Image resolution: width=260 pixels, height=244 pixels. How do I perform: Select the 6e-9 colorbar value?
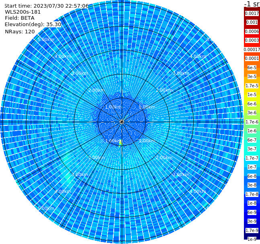pos(252,212)
